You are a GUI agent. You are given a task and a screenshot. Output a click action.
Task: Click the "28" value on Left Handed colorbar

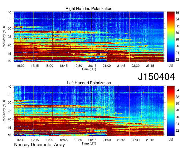pyautogui.click(x=177, y=110)
